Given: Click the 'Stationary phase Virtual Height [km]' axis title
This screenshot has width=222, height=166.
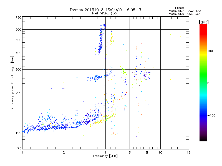Looking at the screenshot, I should [12, 83].
